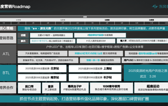Click the 超鹿运动 card

click(151, 88)
